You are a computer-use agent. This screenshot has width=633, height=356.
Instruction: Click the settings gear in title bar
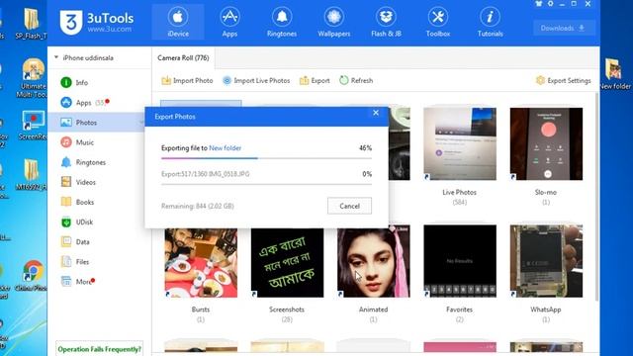tap(550, 4)
